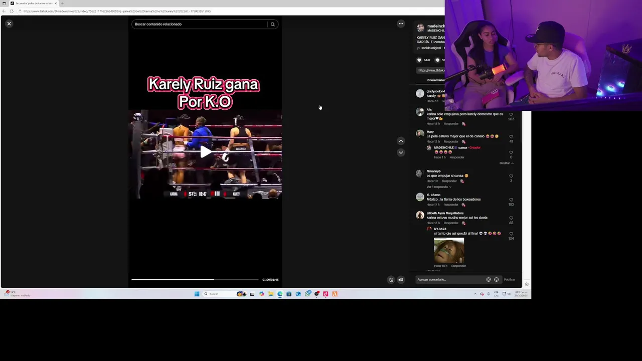Open Mary's profile avatar
642x361 pixels.
420,133
